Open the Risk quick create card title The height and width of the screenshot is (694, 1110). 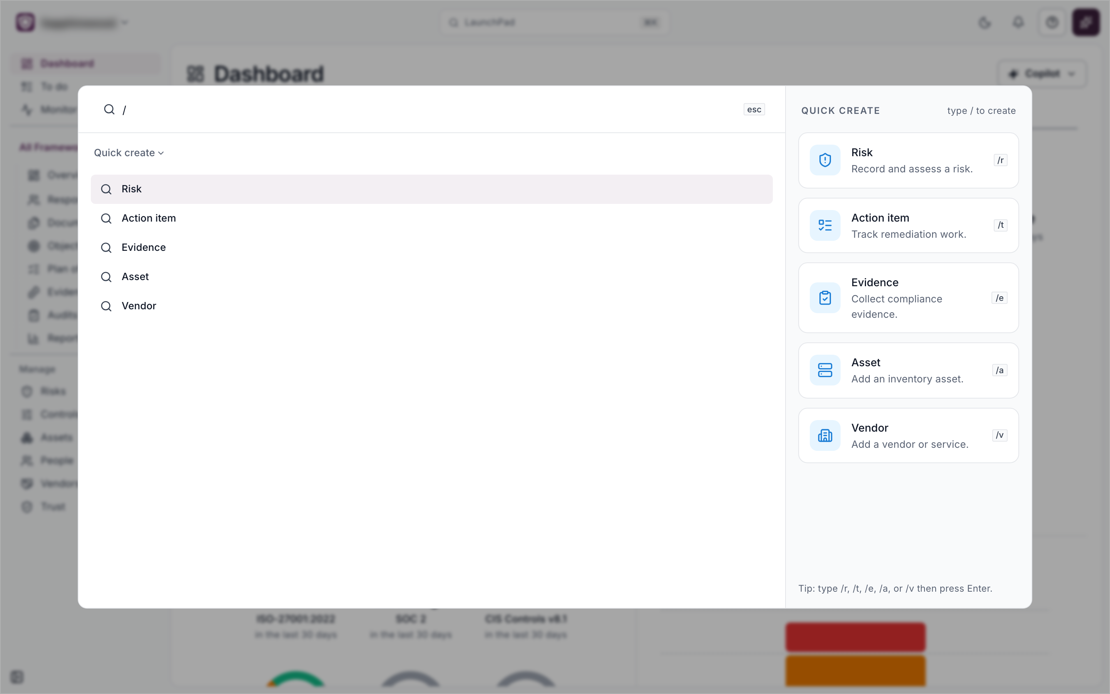point(861,152)
